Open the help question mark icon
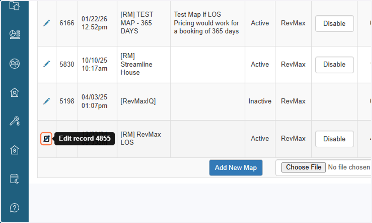The image size is (372, 223). tap(15, 207)
